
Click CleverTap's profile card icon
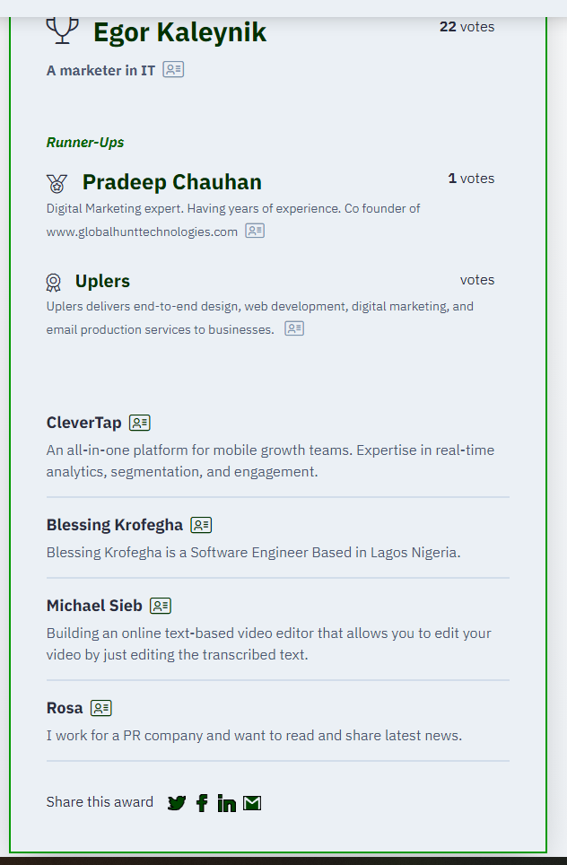[140, 423]
